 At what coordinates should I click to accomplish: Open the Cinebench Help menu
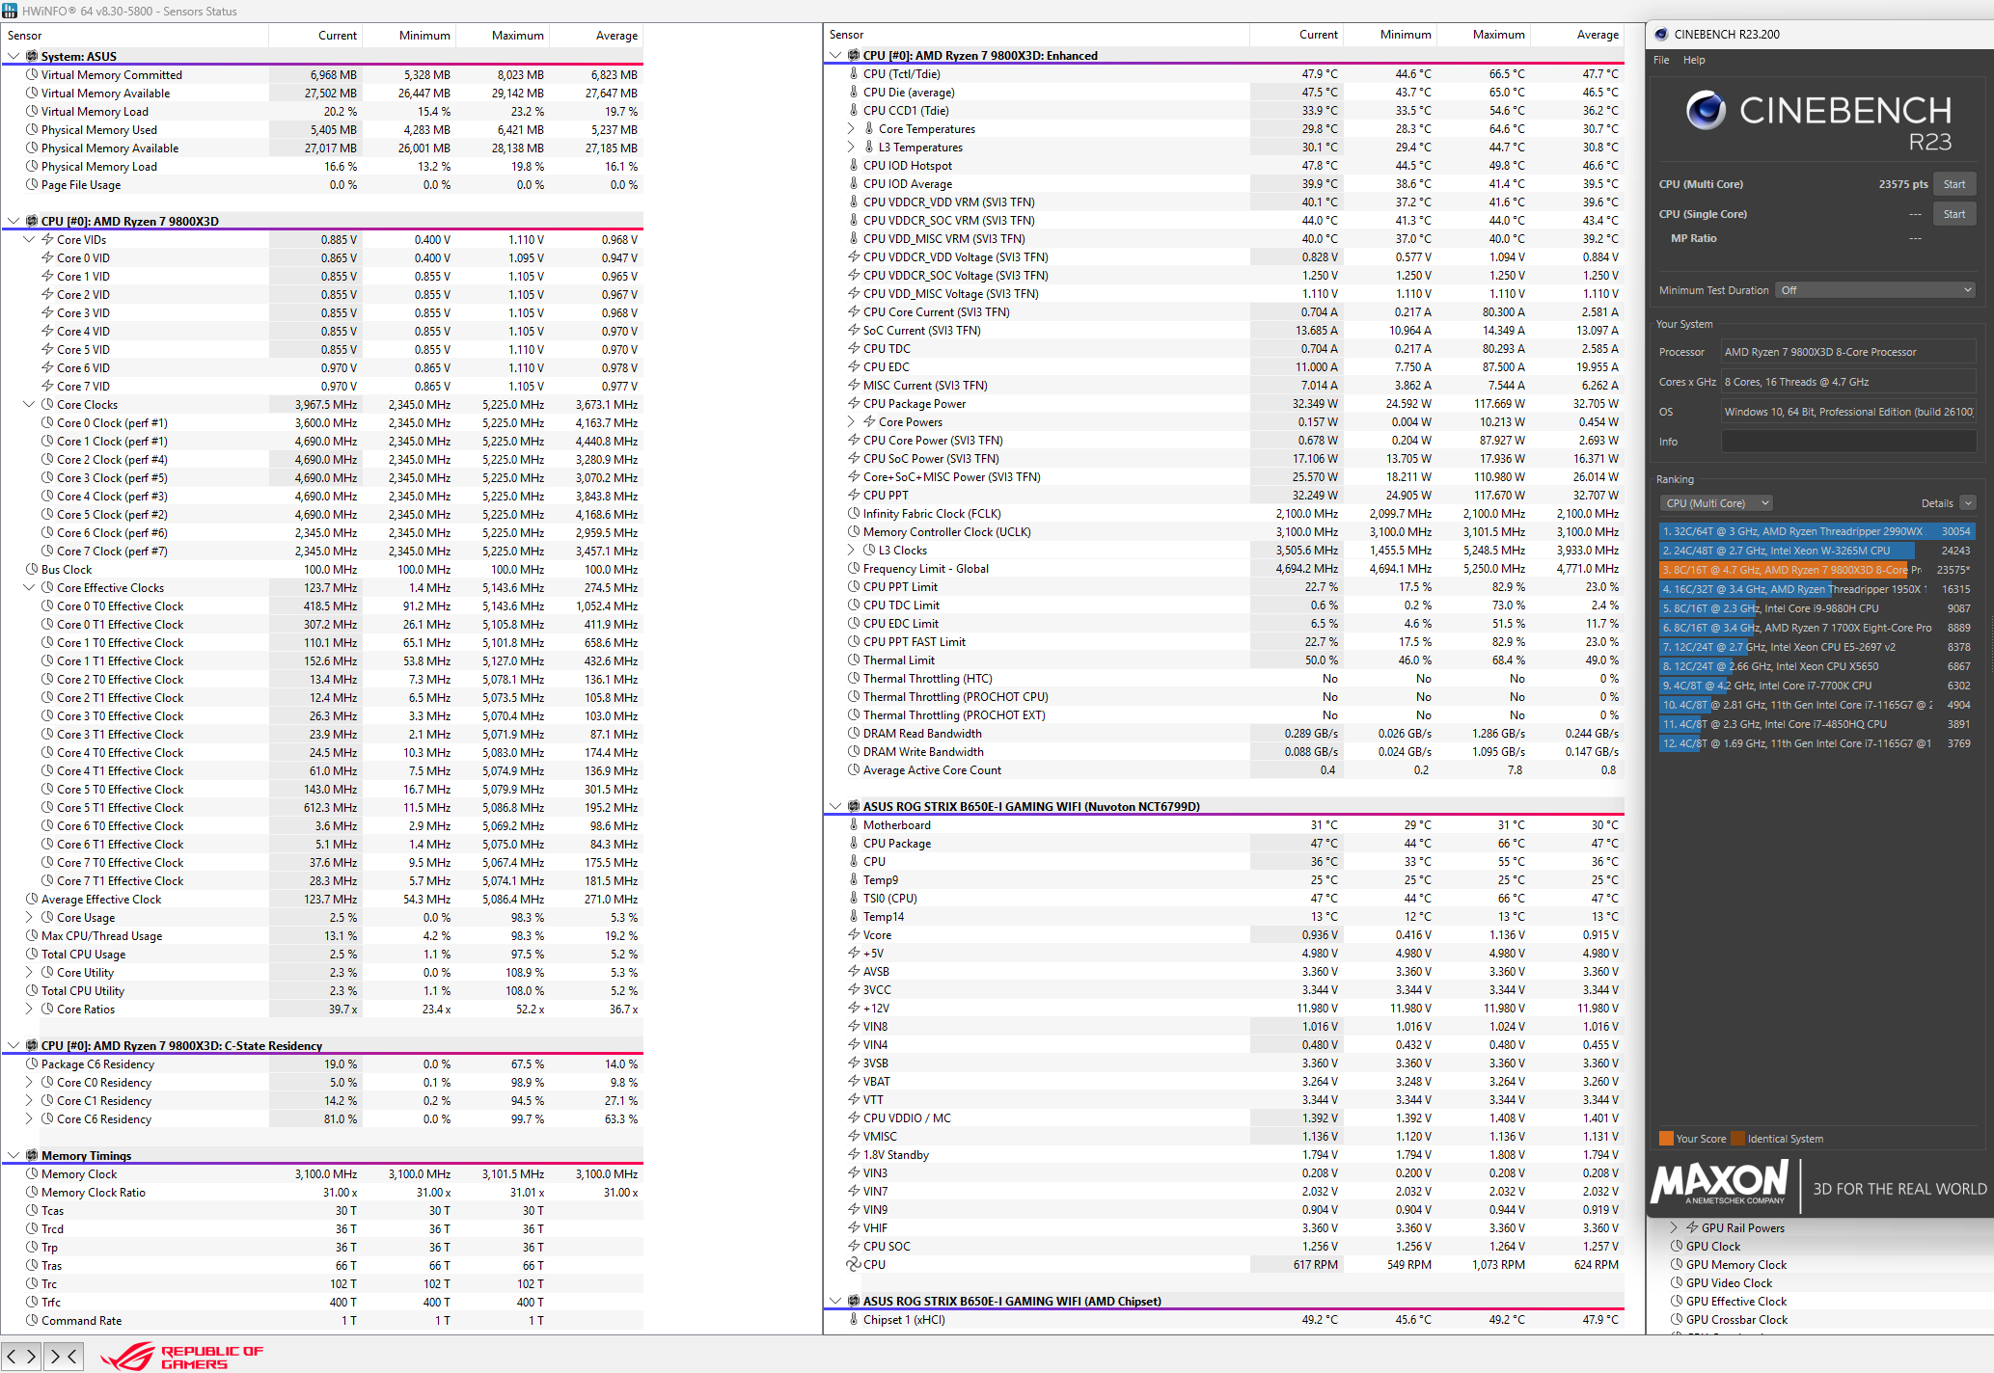[1694, 60]
